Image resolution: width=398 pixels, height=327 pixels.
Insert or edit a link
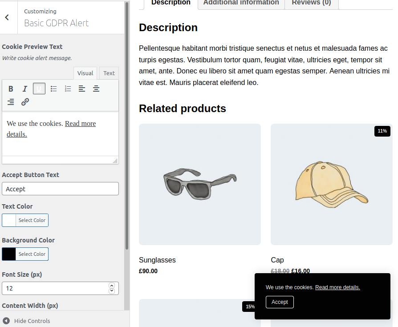click(25, 102)
